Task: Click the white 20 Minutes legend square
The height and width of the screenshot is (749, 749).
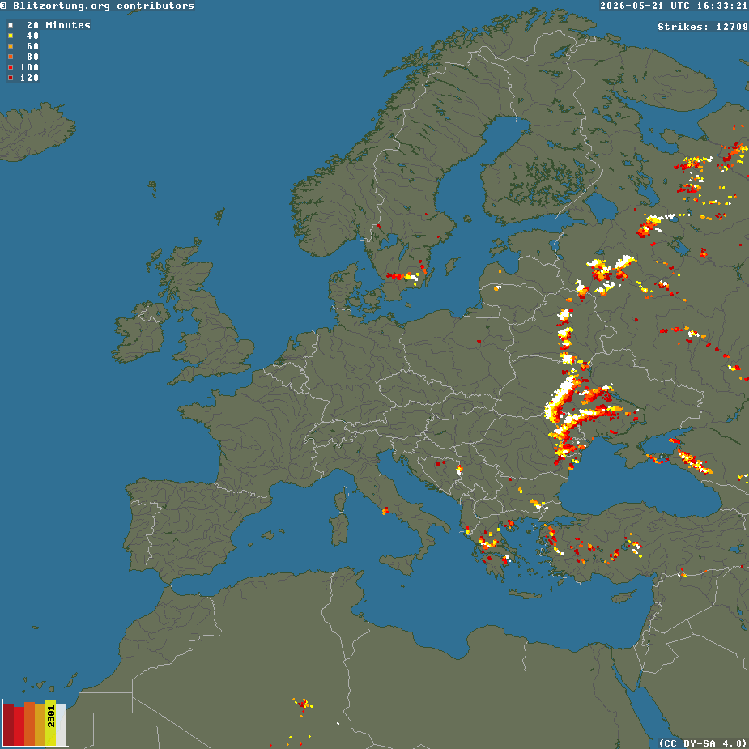Action: coord(11,25)
